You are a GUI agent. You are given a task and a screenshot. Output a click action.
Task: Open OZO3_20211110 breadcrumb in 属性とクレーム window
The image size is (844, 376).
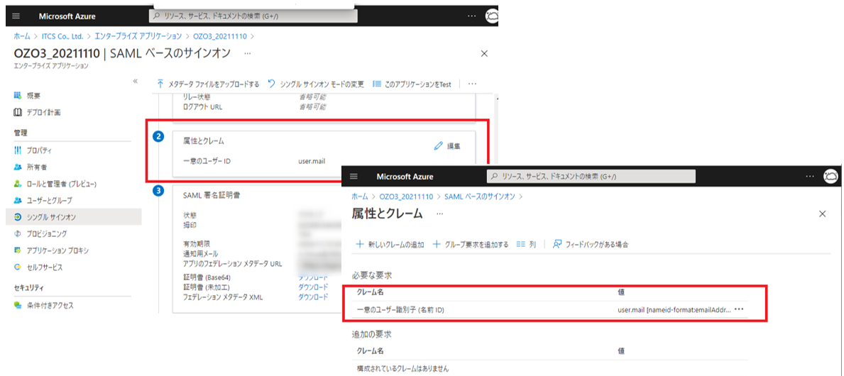[408, 197]
